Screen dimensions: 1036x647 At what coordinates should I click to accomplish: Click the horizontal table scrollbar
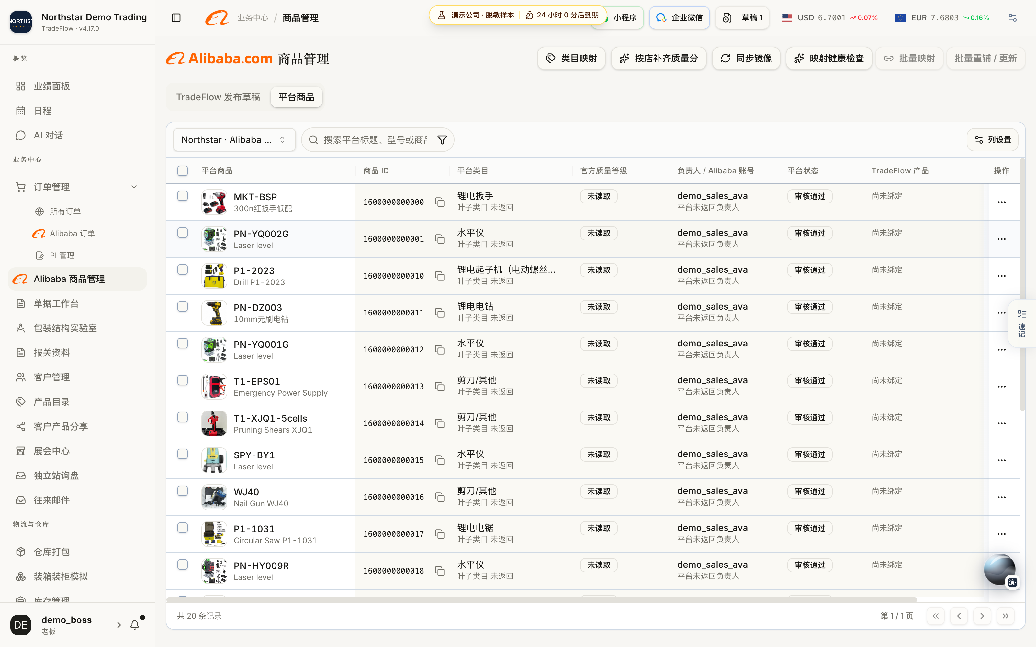click(x=542, y=599)
